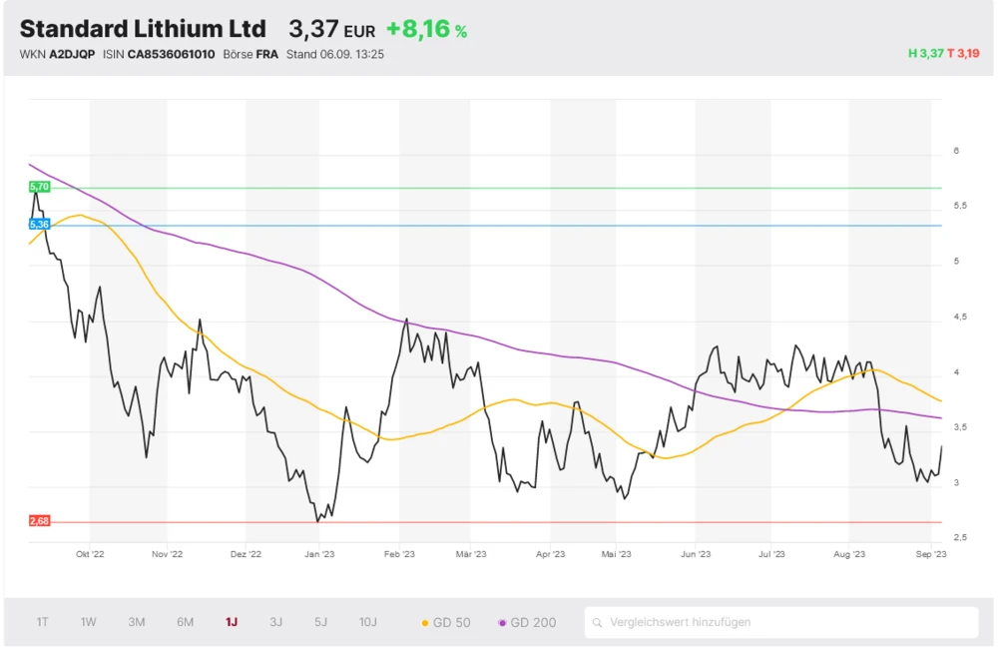Switch to the 3J time range
This screenshot has height=649, width=998.
tap(275, 622)
